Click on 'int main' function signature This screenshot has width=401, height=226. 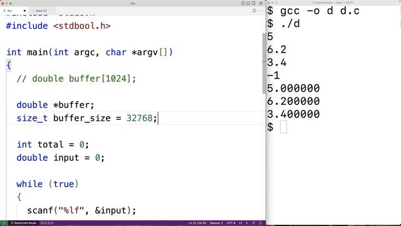tap(90, 52)
